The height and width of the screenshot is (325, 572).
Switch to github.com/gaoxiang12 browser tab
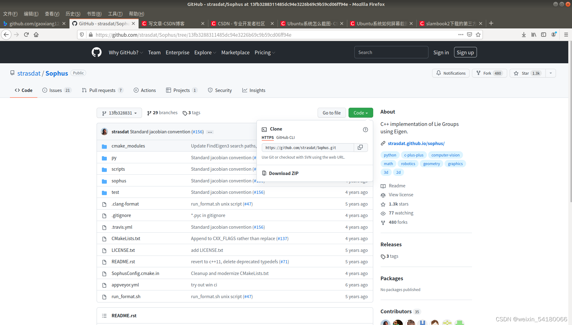point(34,23)
